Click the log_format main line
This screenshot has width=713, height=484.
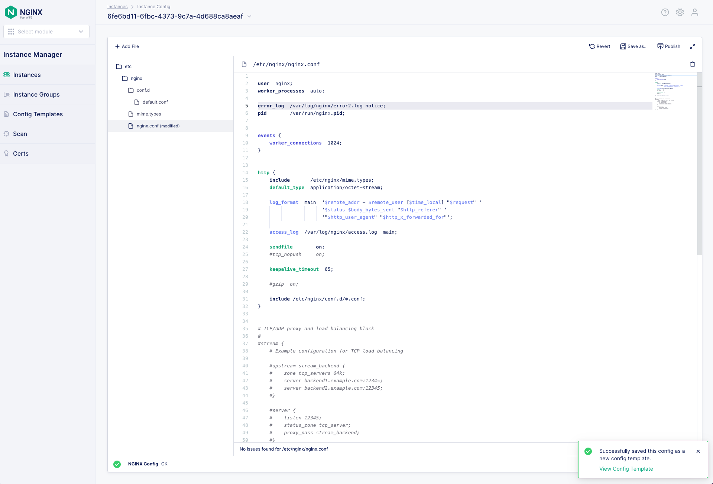click(x=375, y=202)
